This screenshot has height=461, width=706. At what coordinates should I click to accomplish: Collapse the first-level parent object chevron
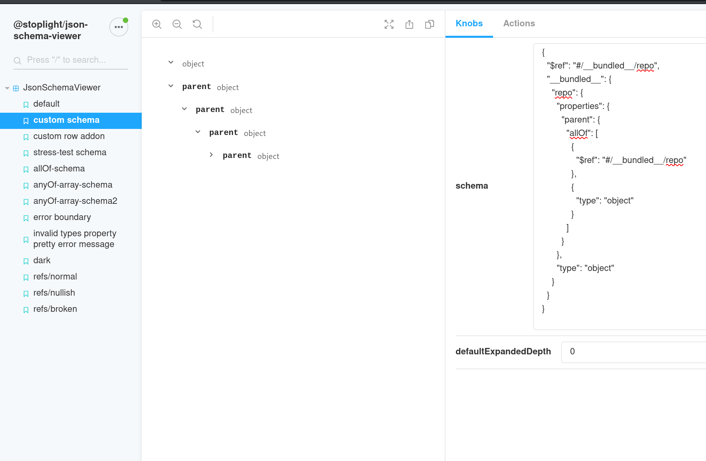coord(171,86)
